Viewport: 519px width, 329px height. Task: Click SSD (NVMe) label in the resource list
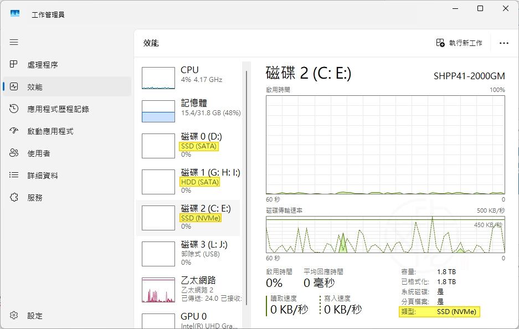pos(201,218)
